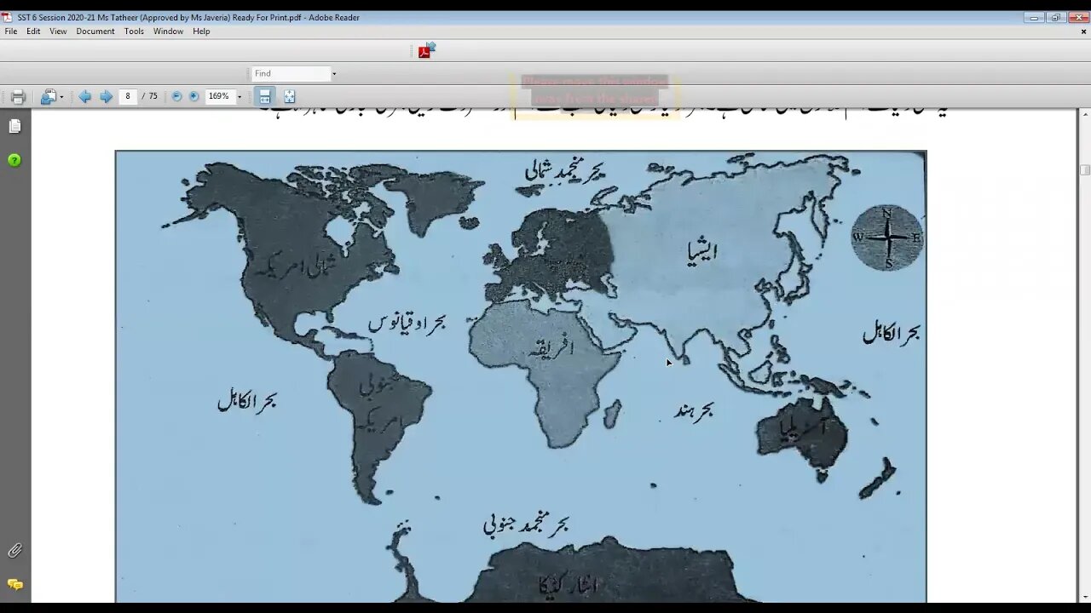Click the Find search box
This screenshot has height=613, width=1091.
click(x=291, y=74)
